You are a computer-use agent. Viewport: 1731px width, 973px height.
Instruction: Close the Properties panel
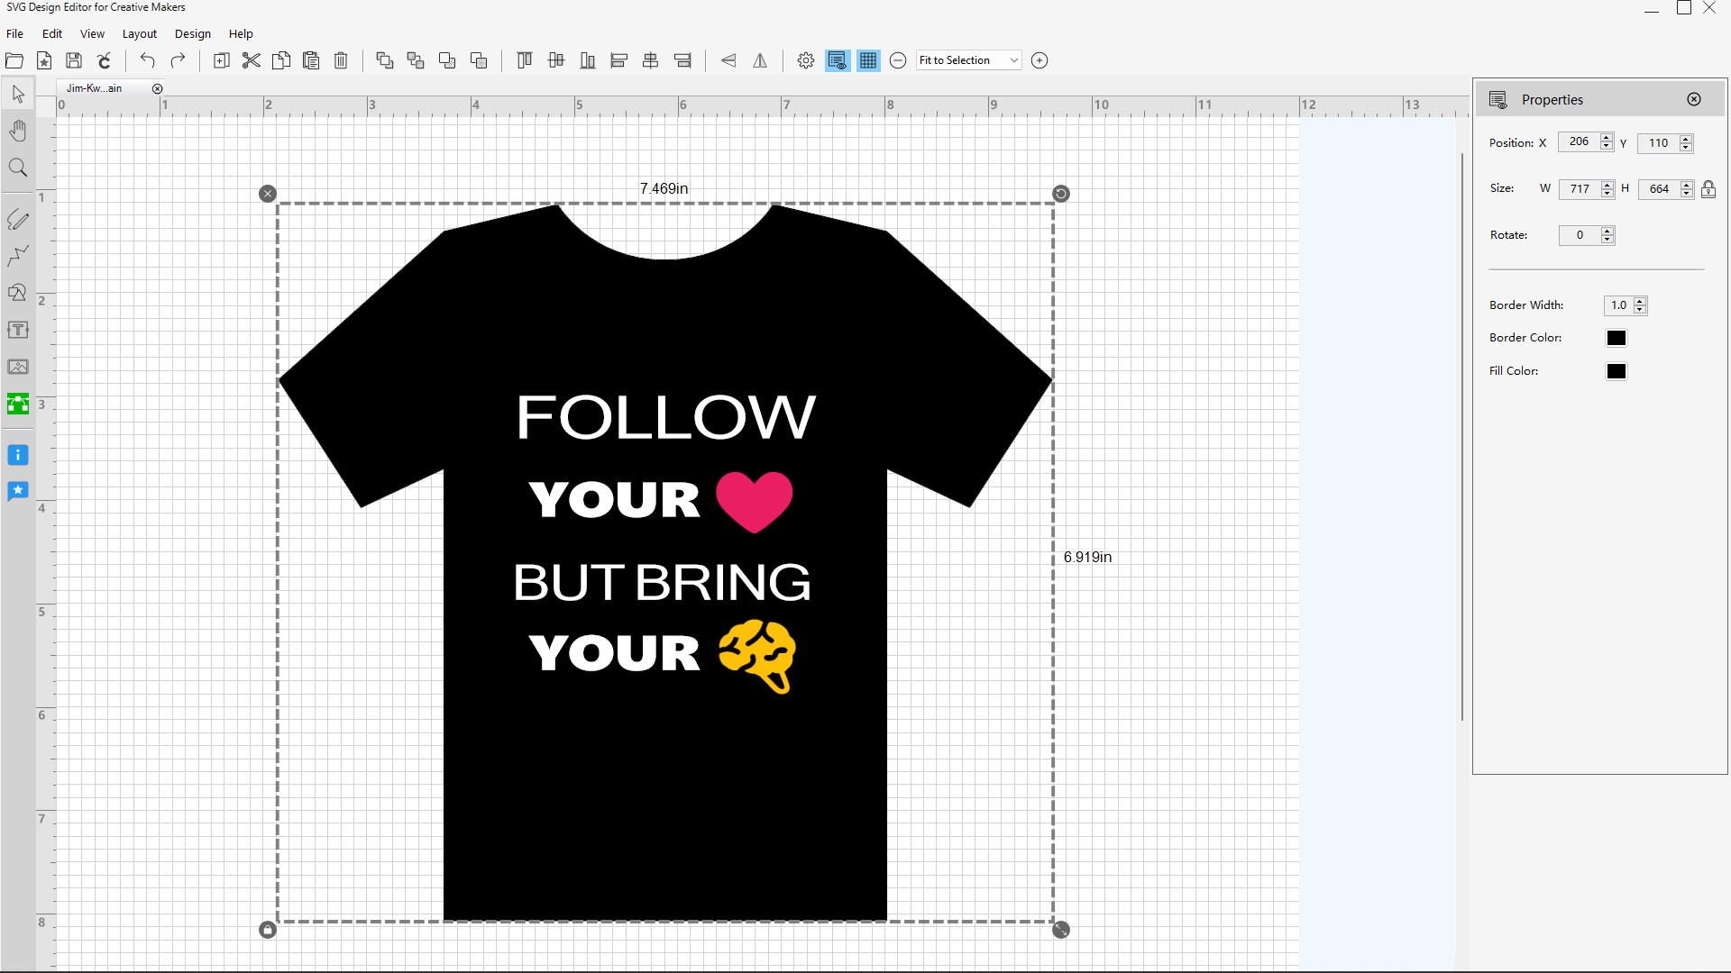pos(1694,99)
